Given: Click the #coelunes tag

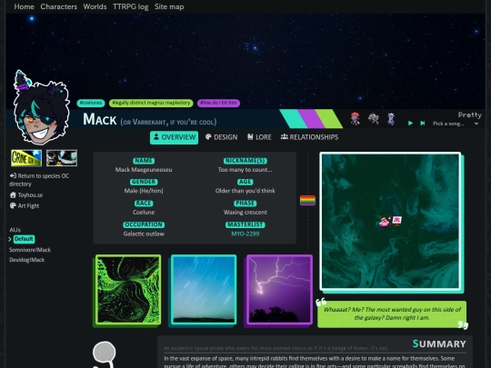Looking at the screenshot, I should coord(91,103).
